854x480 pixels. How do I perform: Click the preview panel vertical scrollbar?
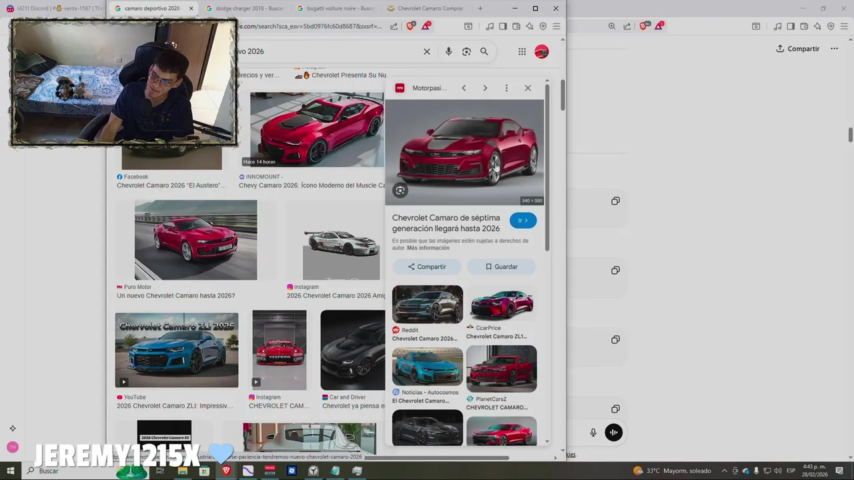pos(547,167)
